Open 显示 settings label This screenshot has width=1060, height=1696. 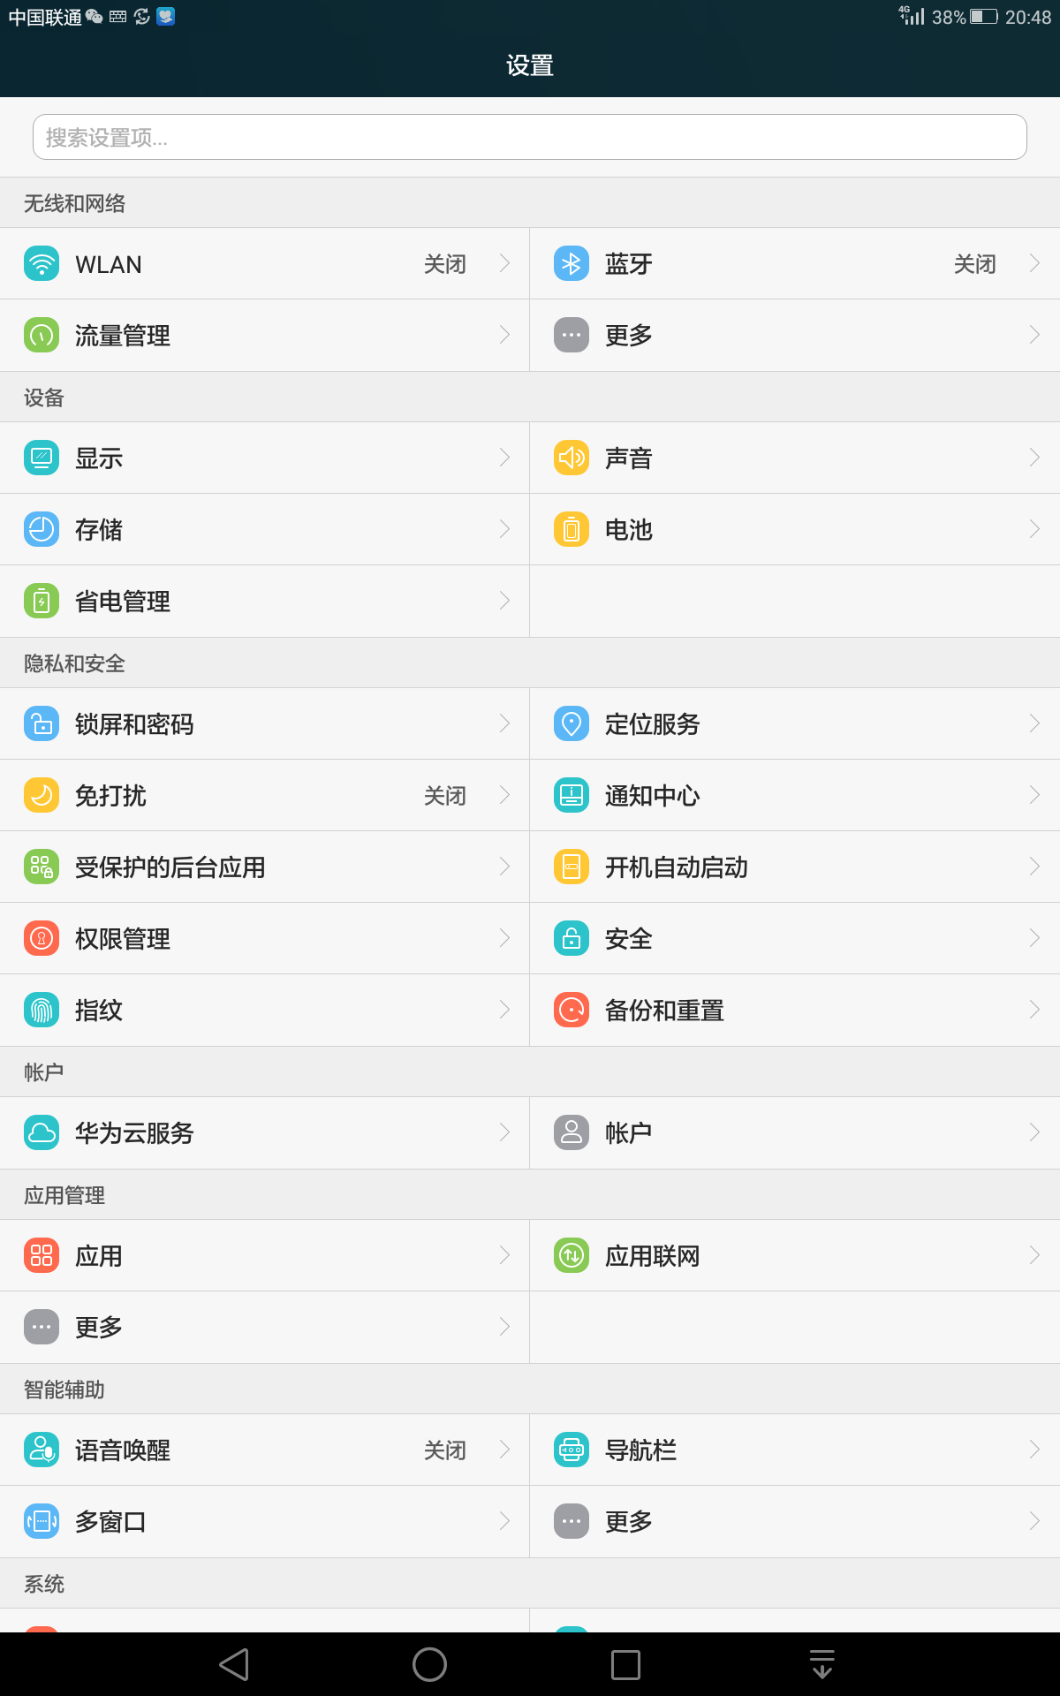pos(99,458)
